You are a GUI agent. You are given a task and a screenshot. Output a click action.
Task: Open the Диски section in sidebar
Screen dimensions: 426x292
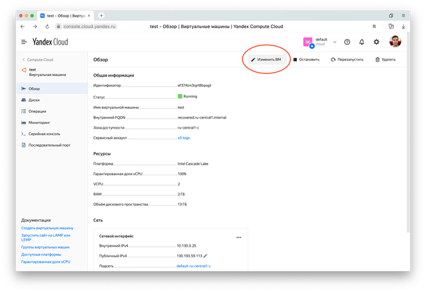point(34,99)
